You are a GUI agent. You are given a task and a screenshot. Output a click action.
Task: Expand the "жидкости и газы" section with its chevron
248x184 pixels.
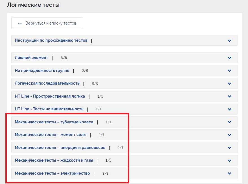[x=229, y=161]
